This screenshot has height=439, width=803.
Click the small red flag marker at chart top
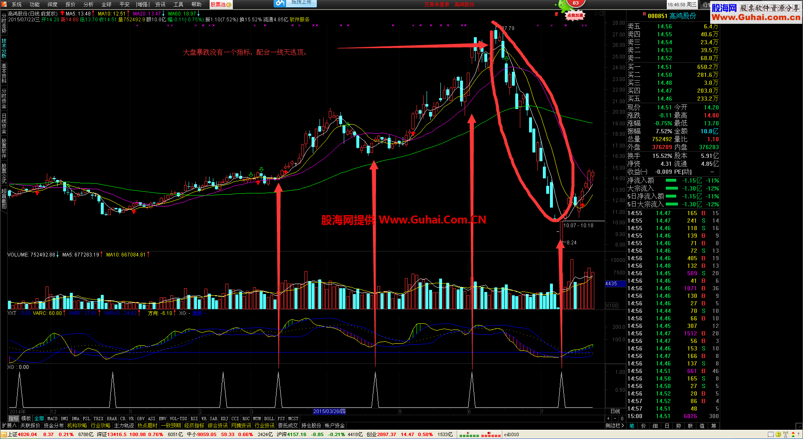556,14
